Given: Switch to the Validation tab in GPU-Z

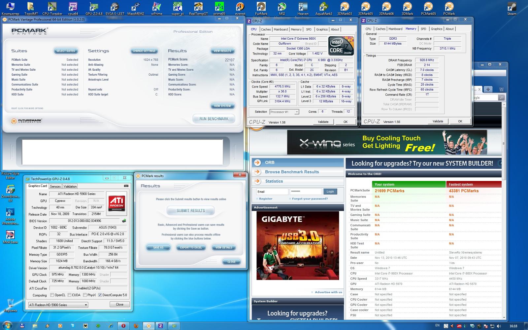Looking at the screenshot, I should coord(70,186).
